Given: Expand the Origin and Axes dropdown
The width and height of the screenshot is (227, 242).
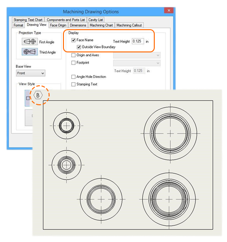Looking at the screenshot, I should coord(137,55).
